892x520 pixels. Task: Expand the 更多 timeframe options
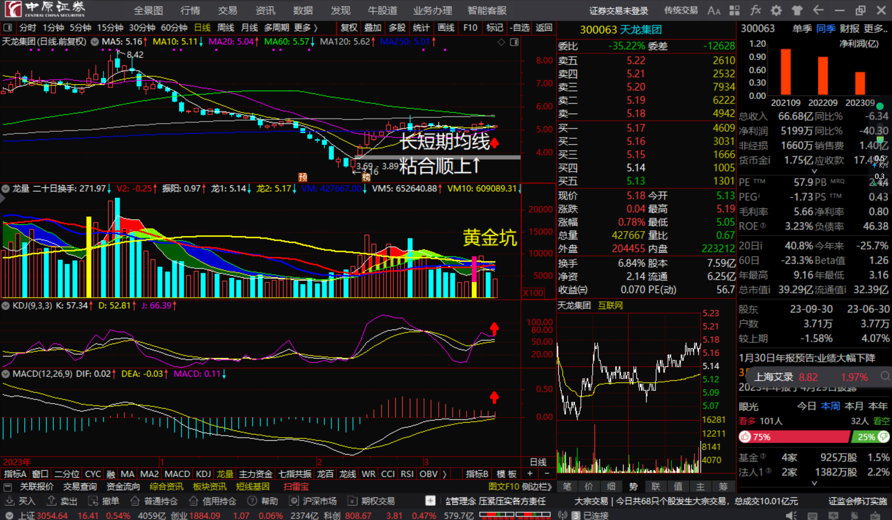[306, 28]
